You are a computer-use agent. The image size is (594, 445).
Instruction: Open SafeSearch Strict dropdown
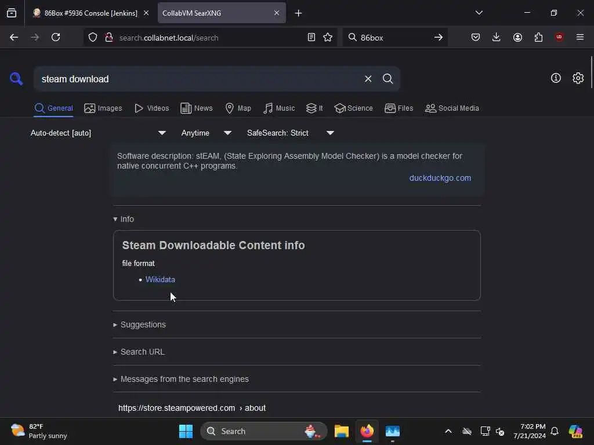[291, 133]
